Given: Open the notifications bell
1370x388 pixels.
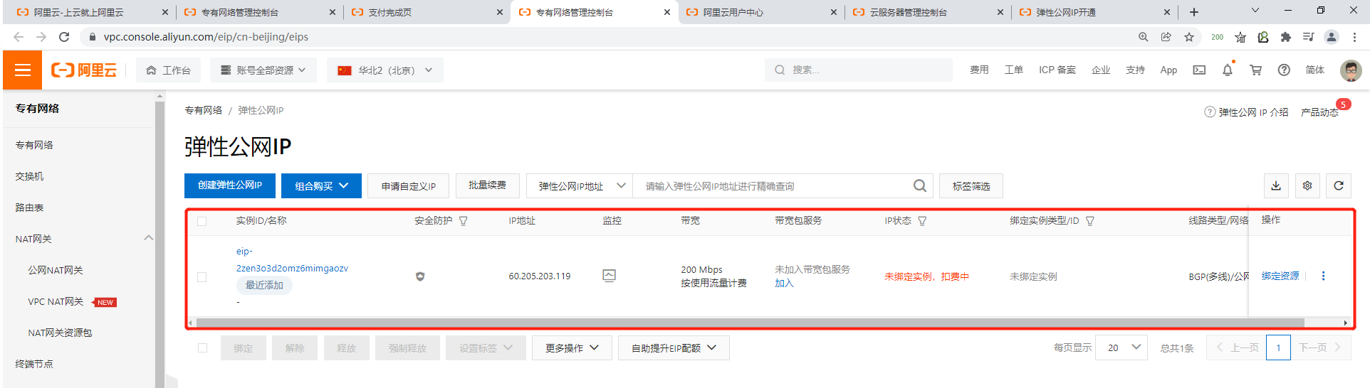Looking at the screenshot, I should (x=1227, y=70).
